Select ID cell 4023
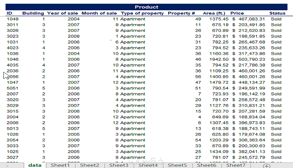 click(x=12, y=48)
